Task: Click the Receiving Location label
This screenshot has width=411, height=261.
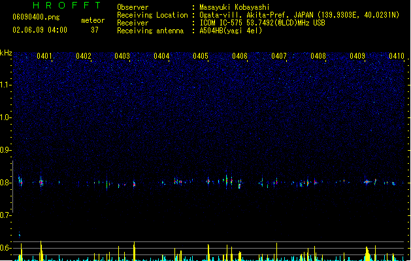Action: pos(152,15)
